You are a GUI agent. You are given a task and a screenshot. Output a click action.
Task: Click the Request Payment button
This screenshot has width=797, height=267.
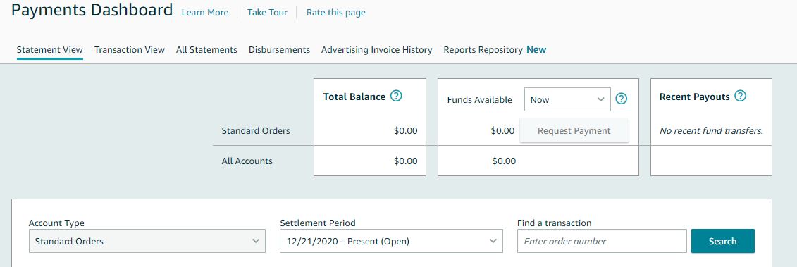coord(574,131)
